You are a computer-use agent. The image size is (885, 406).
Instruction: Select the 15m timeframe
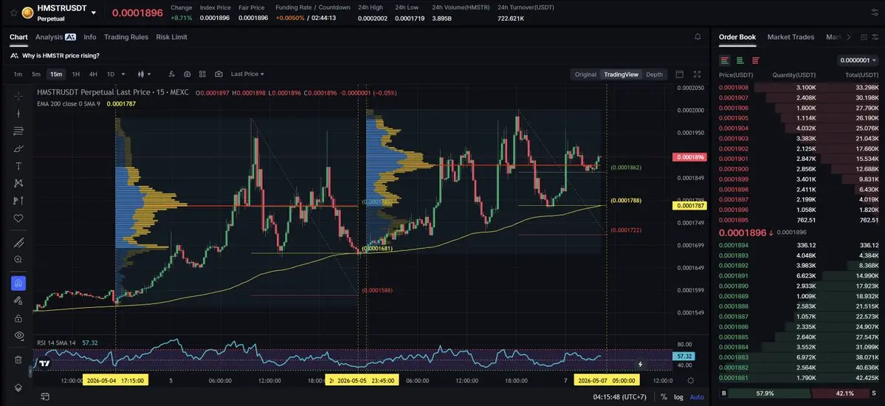[56, 74]
